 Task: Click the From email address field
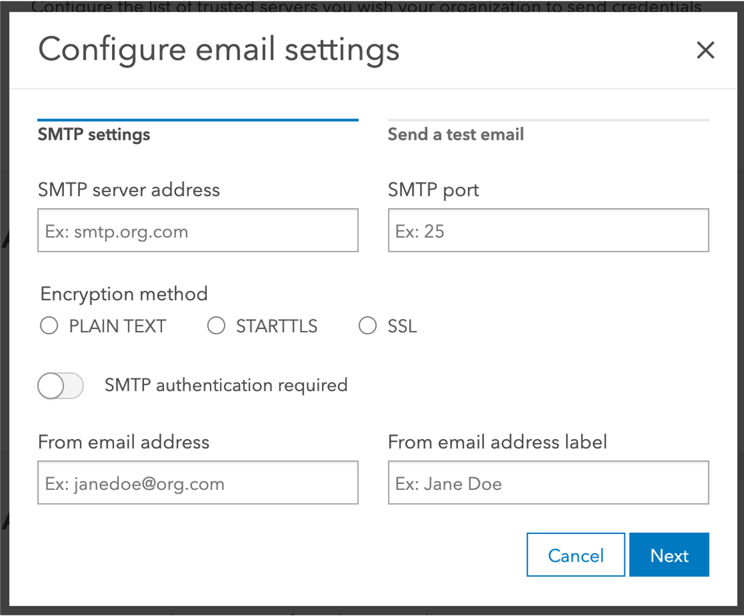[198, 482]
